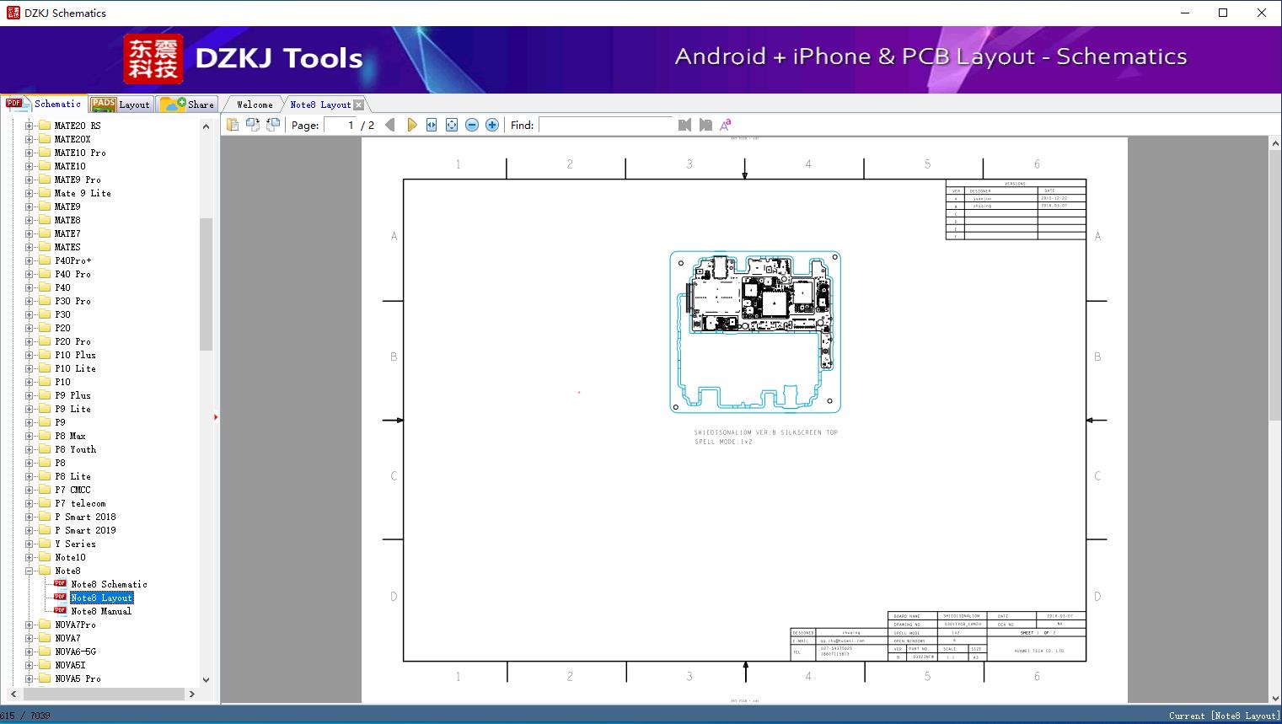The width and height of the screenshot is (1282, 724).
Task: Expand the P Smart 2019 folder
Action: point(29,530)
